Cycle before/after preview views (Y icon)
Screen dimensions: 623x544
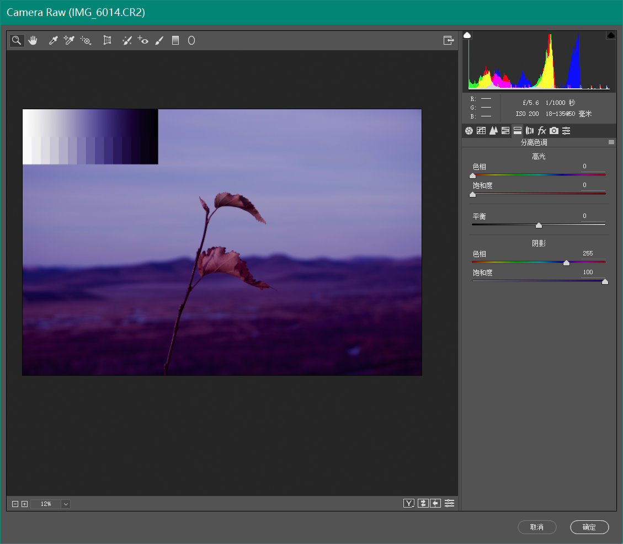click(409, 504)
